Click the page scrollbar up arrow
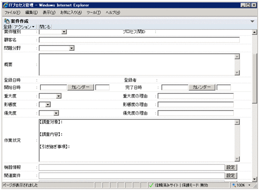 [x=254, y=32]
